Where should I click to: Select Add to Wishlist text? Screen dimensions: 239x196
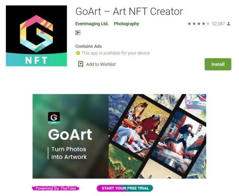101,64
